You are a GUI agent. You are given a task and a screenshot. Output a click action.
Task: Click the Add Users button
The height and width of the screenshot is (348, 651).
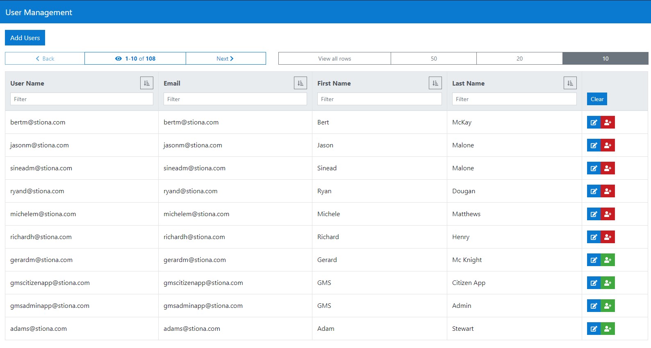coord(25,38)
